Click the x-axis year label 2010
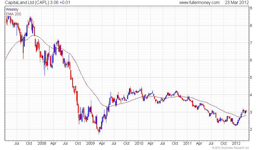The width and height of the screenshot is (263, 150). [139, 144]
